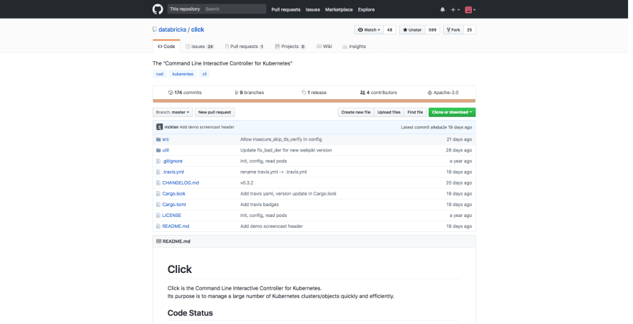
Task: Click the src folder icon
Action: point(158,139)
